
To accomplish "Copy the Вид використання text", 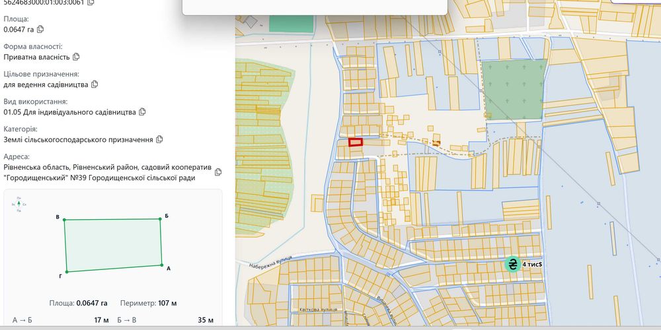I will [x=142, y=112].
